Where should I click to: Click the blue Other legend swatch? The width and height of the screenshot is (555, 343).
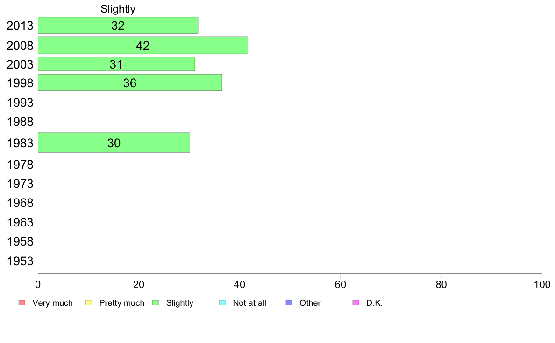[x=289, y=303]
